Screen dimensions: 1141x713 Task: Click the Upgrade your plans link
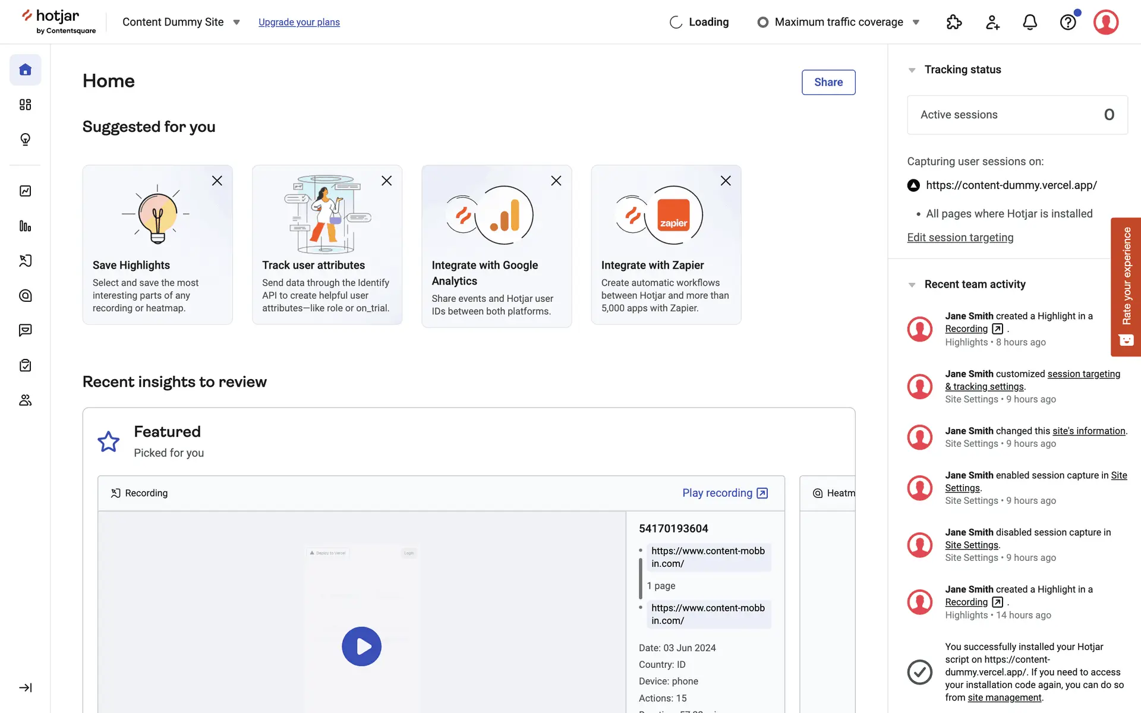tap(299, 23)
